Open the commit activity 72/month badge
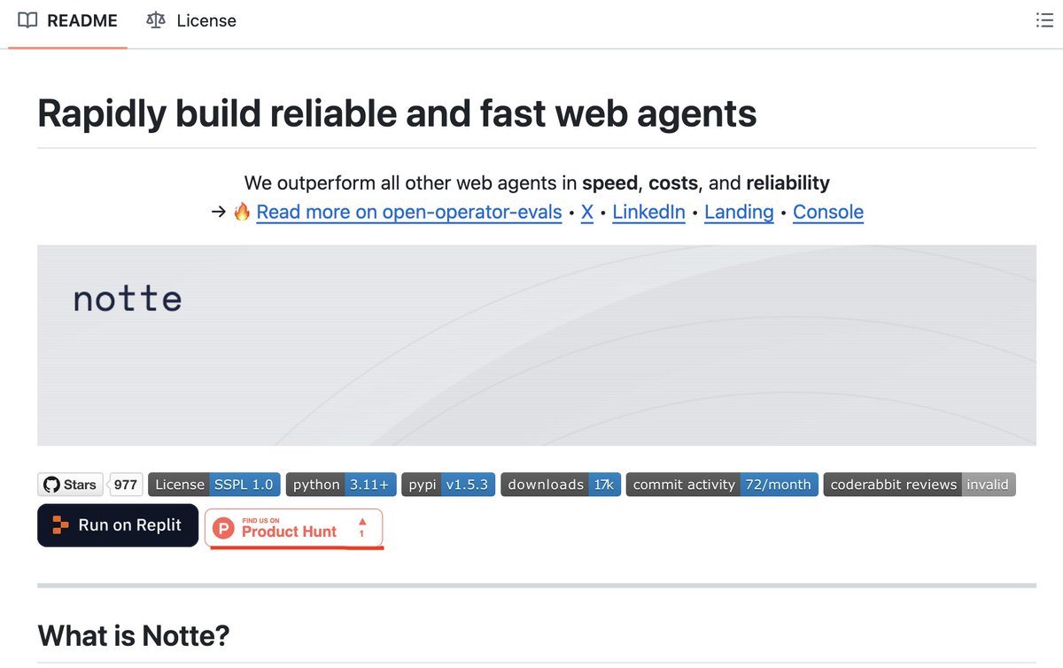Viewport: 1063px width, 668px height. (x=722, y=485)
